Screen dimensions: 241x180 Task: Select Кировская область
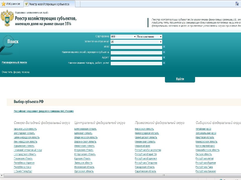click(144, 129)
